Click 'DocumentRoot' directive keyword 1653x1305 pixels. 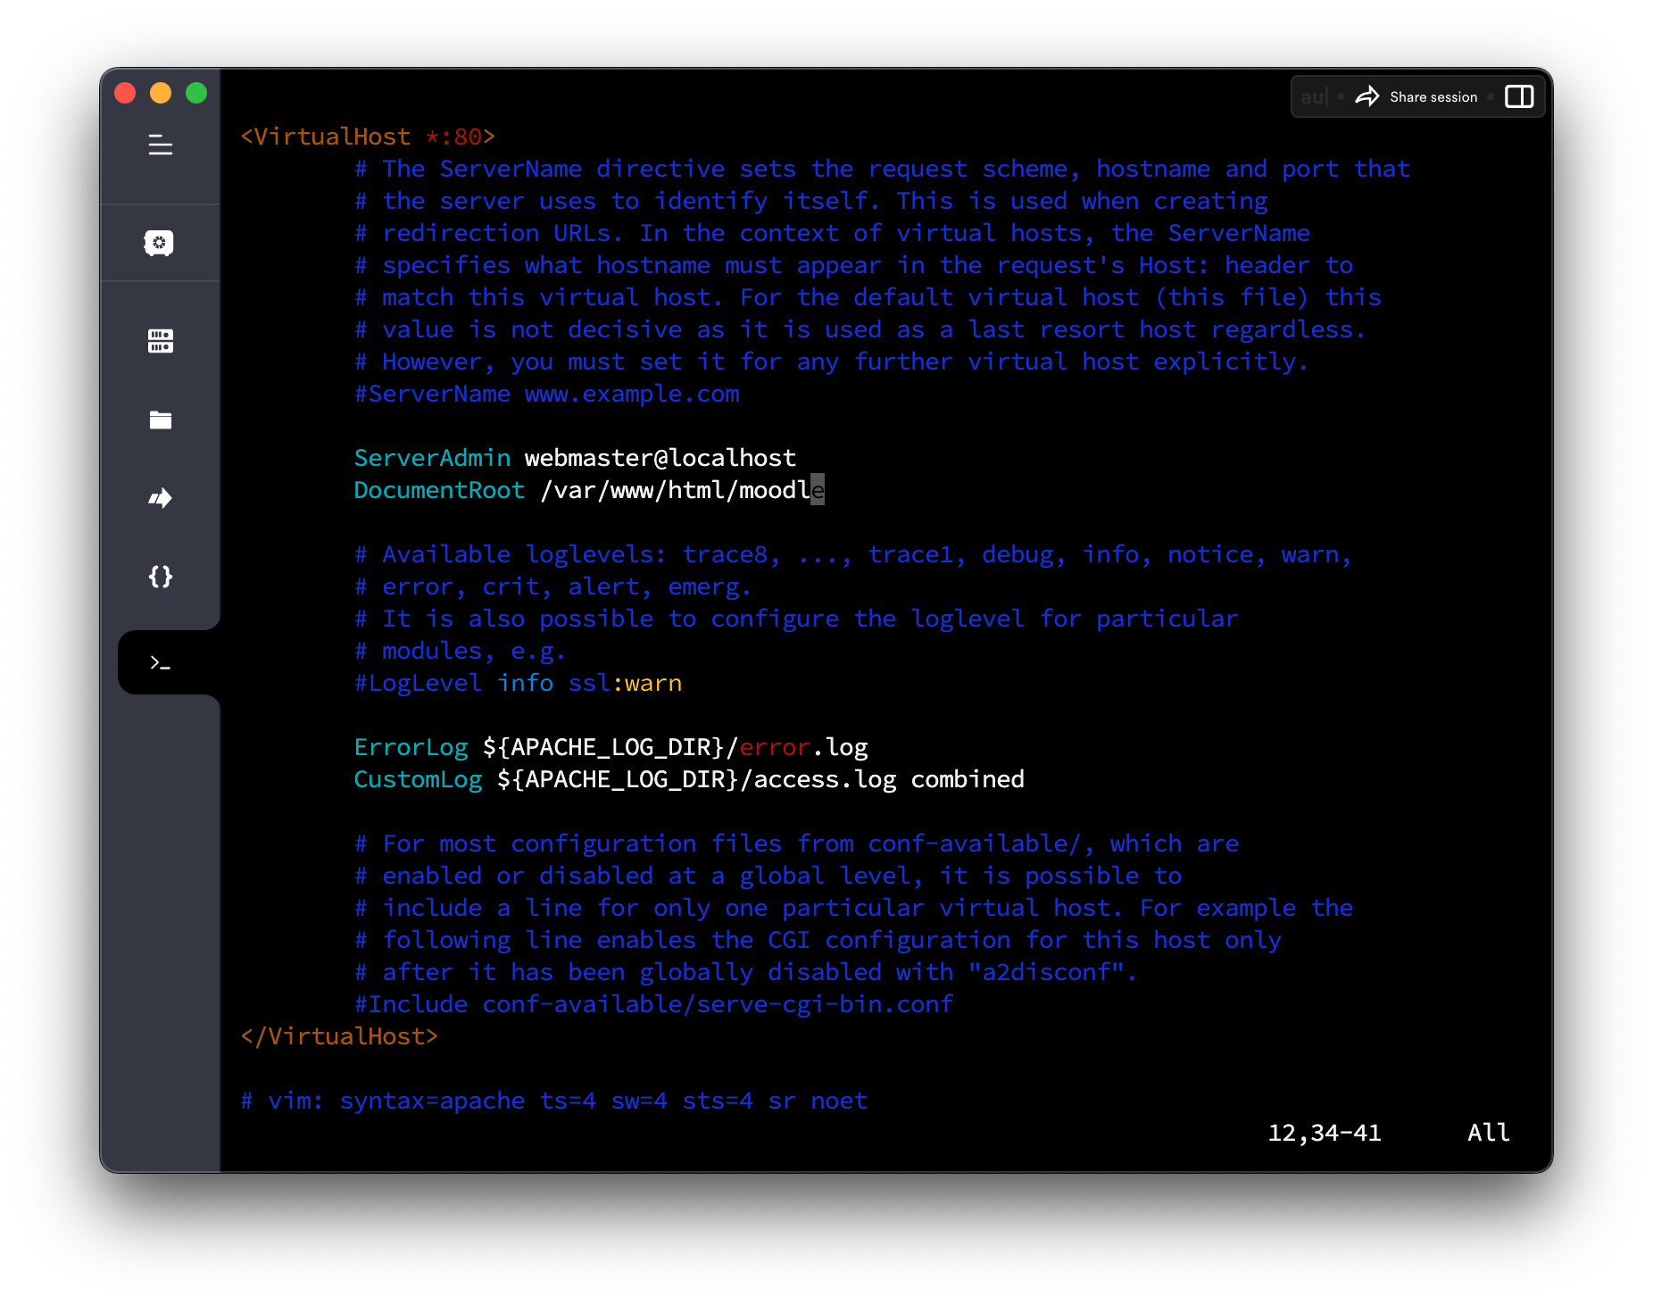coord(439,490)
